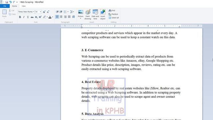Image resolution: width=213 pixels, height=120 pixels.
Task: Click the Paste clipboard icon
Action: point(4,12)
